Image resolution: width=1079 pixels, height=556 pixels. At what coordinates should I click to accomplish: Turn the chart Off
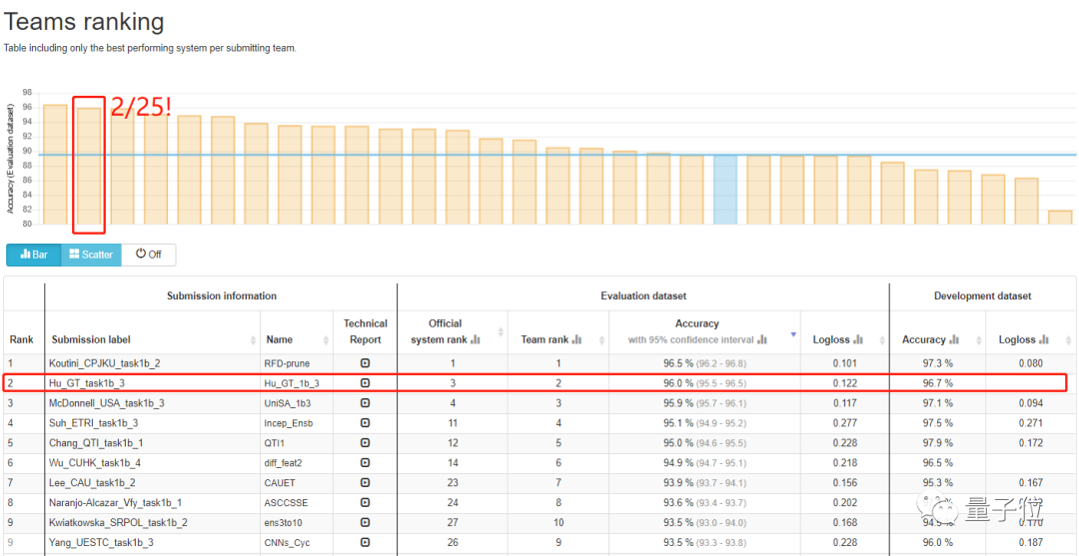[148, 255]
